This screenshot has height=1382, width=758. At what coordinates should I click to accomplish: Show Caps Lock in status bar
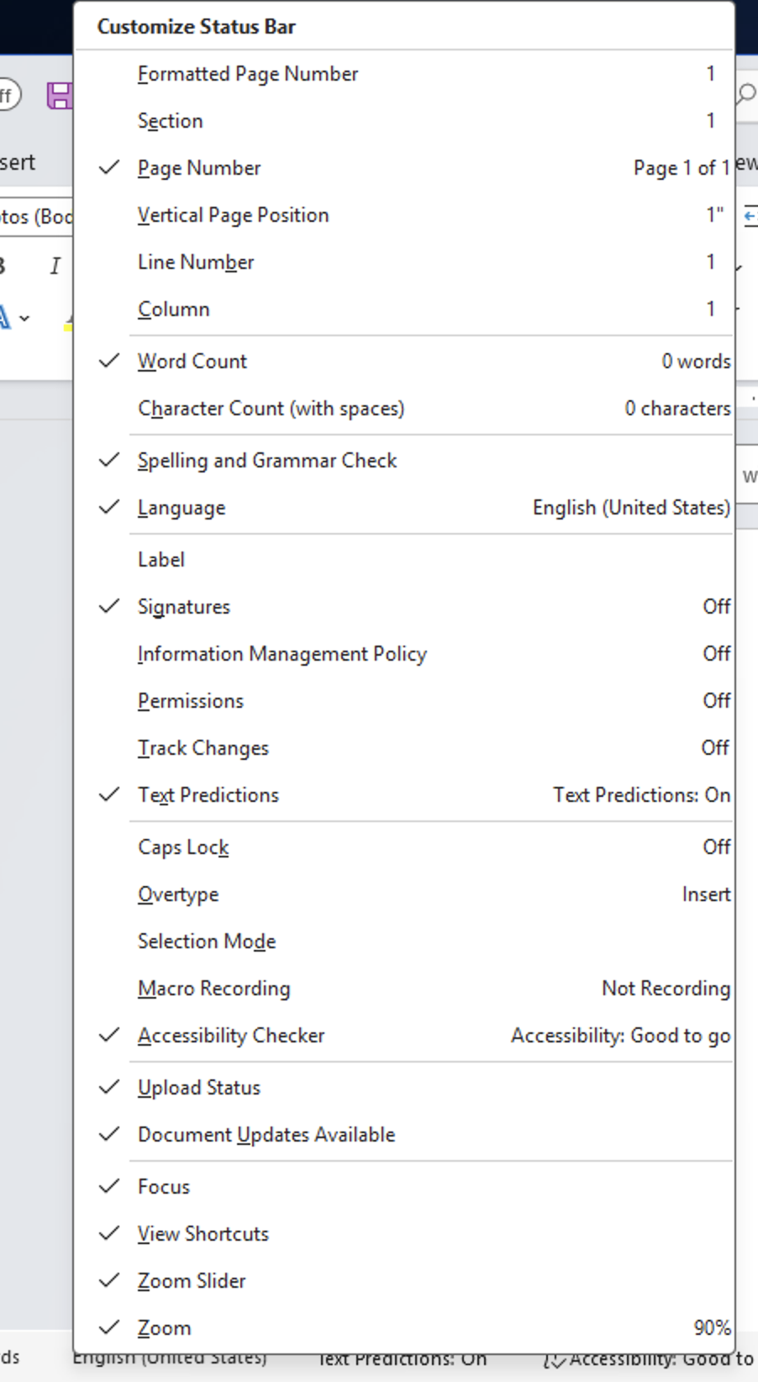[x=183, y=847]
